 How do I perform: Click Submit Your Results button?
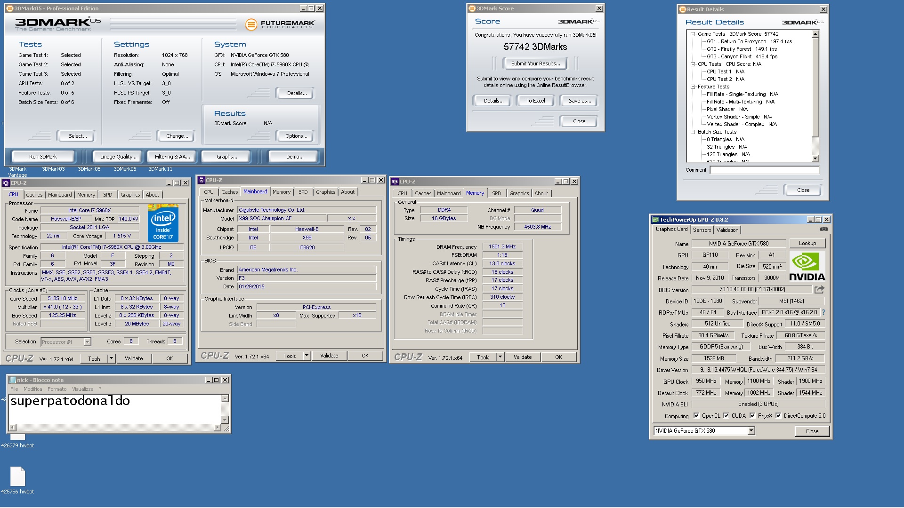[x=536, y=63]
